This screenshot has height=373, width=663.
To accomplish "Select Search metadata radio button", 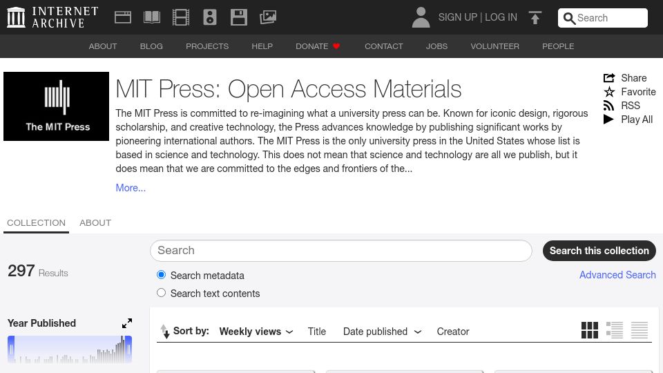I will 161,275.
